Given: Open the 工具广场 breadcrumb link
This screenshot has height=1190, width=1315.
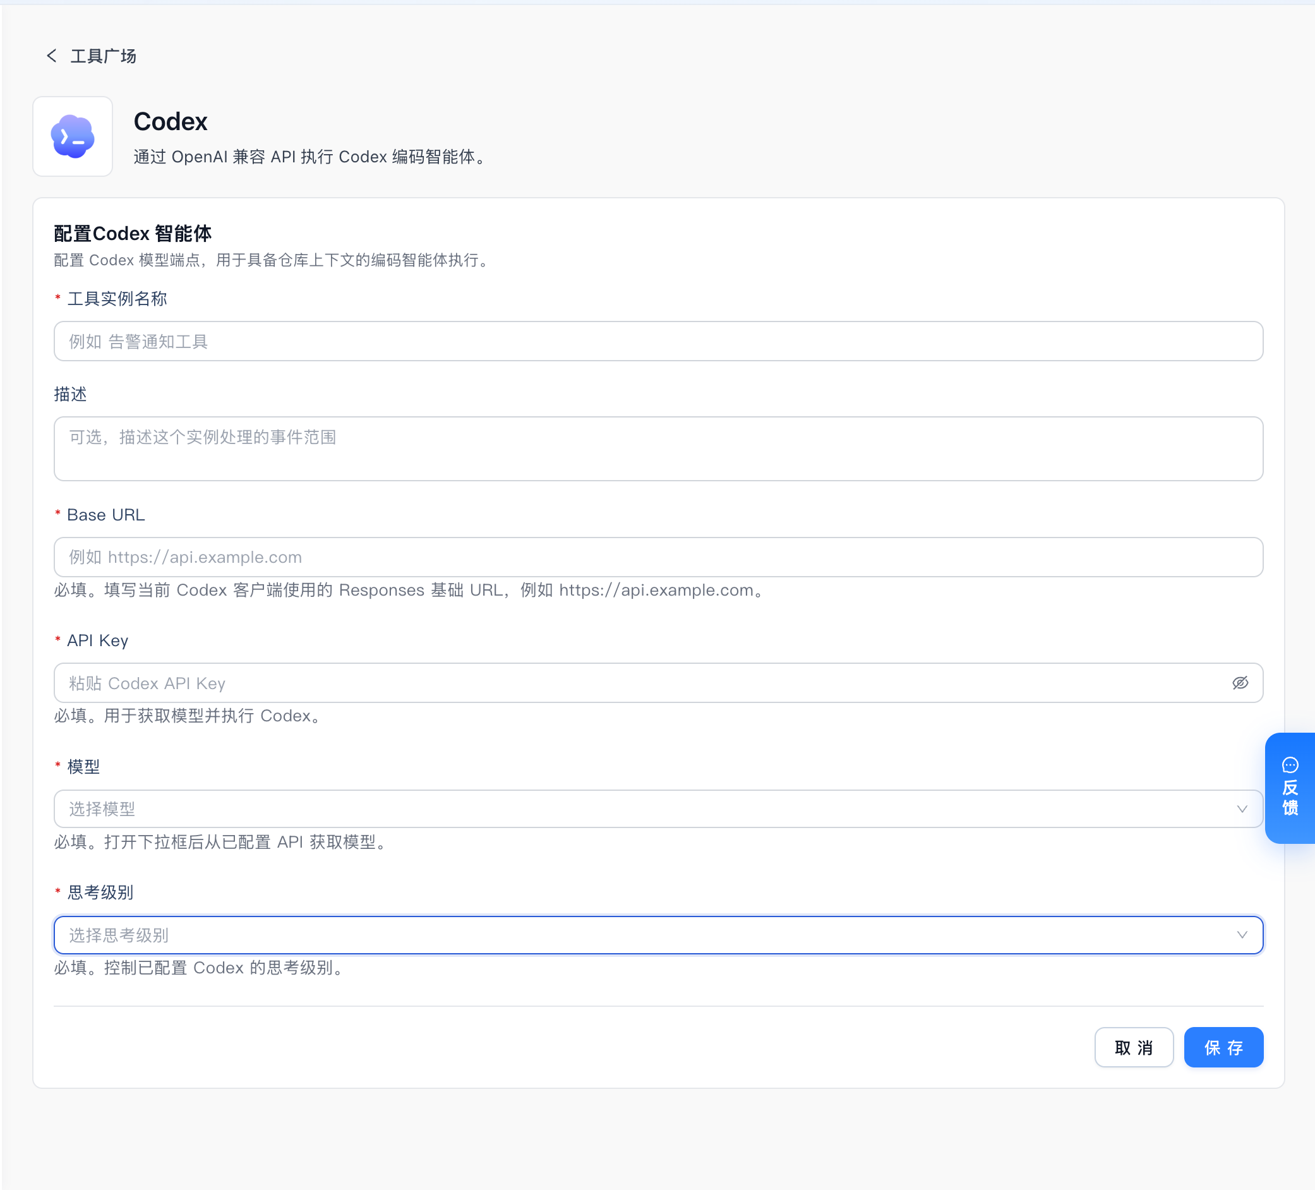Looking at the screenshot, I should click(x=103, y=56).
